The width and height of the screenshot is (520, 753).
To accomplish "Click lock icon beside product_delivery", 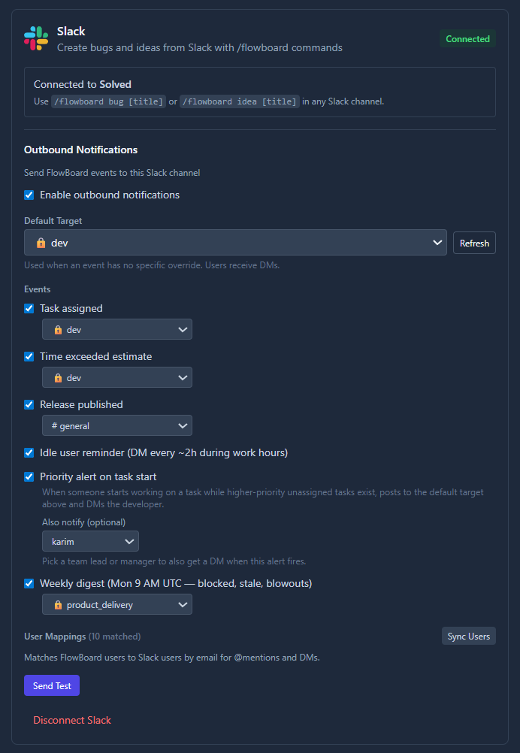I will 58,605.
